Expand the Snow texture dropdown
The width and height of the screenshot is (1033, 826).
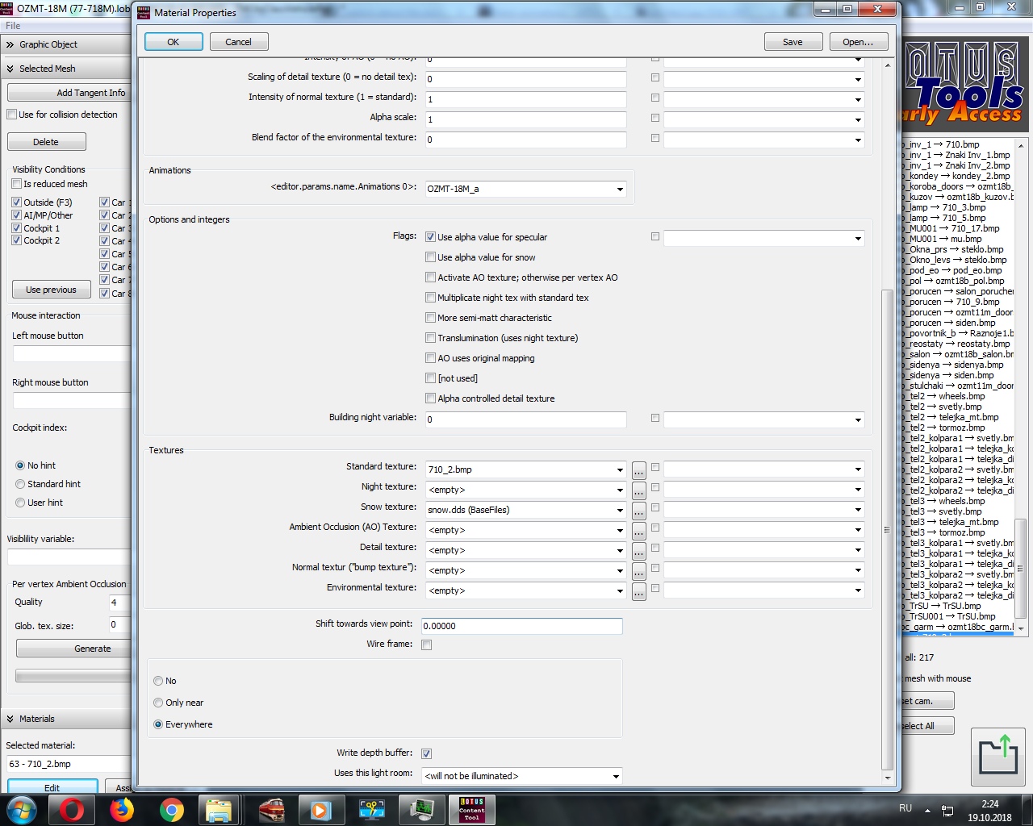pos(620,511)
